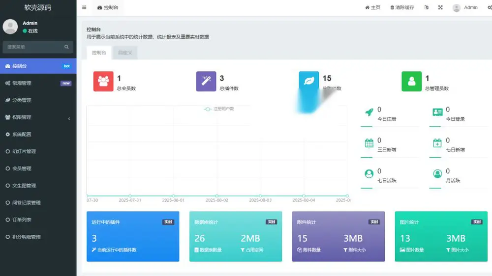Click the hot badge on 控制台

(66, 66)
